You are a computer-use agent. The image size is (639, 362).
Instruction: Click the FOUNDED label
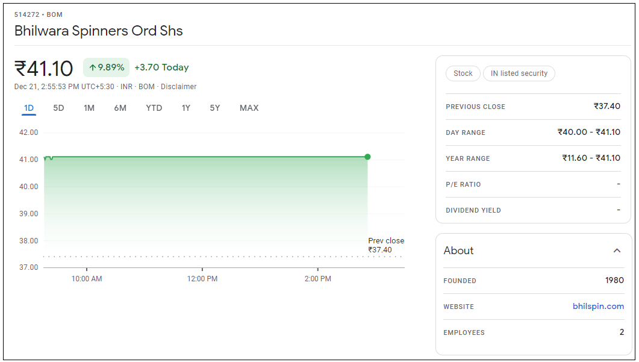coord(460,281)
